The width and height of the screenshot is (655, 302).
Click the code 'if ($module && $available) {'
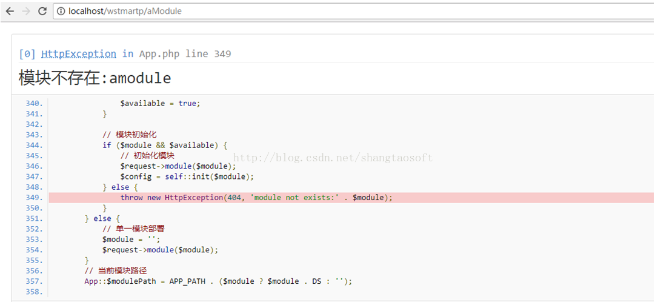[x=165, y=145]
